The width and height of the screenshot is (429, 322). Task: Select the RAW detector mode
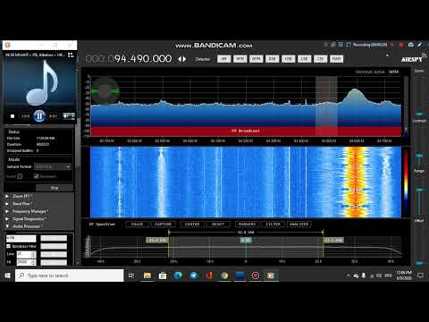pyautogui.click(x=337, y=59)
